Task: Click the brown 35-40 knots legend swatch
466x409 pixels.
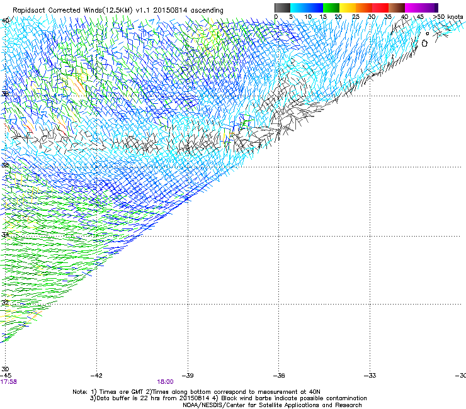Action: tap(397, 8)
